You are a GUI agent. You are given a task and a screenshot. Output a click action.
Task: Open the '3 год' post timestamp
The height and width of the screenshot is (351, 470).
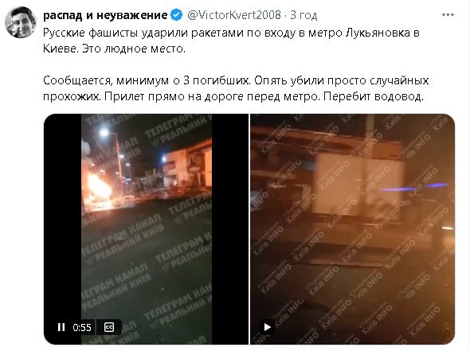click(304, 15)
